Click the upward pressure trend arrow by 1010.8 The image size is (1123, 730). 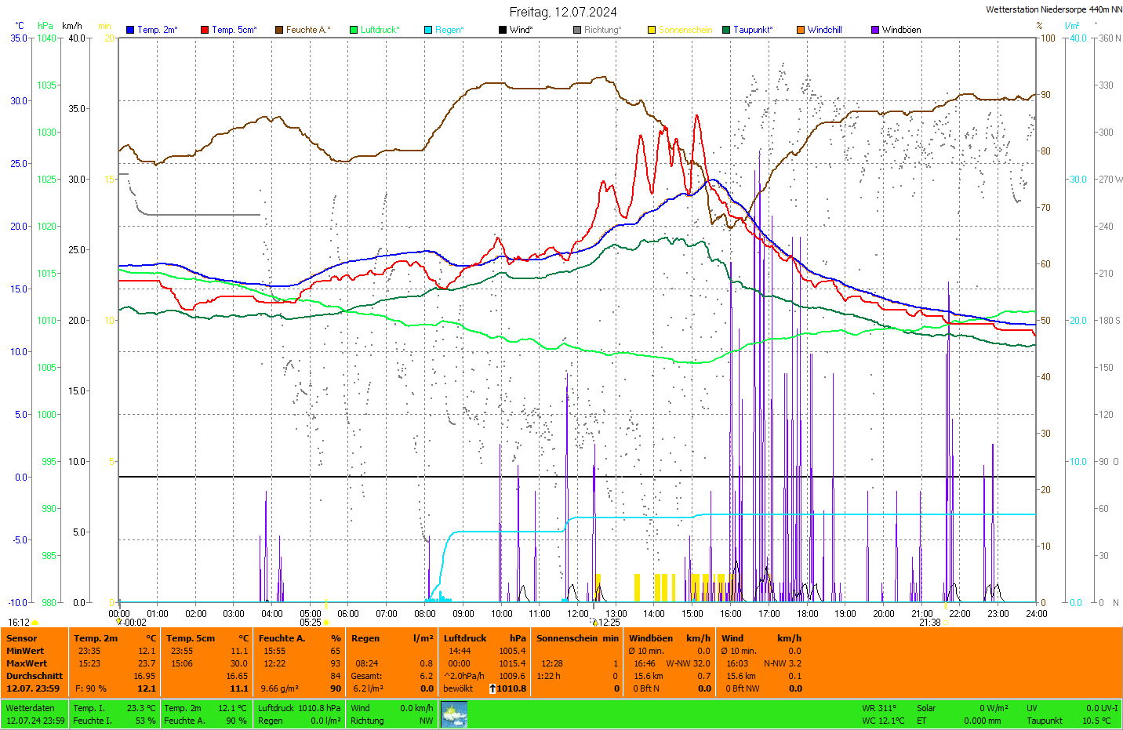click(492, 688)
